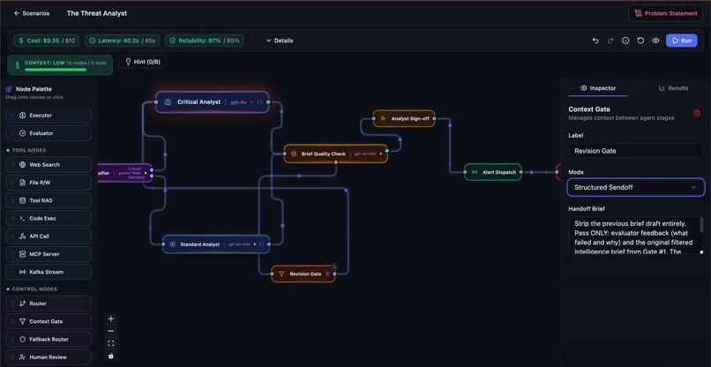This screenshot has width=711, height=367.
Task: Click the reset circular arrow icon
Action: click(x=640, y=41)
